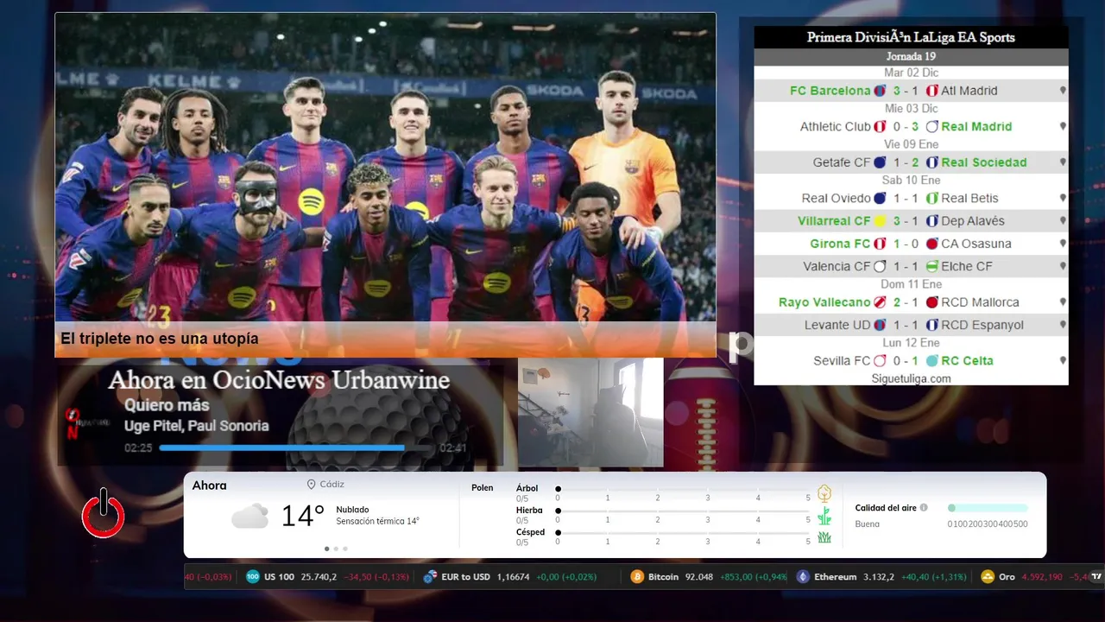1105x622 pixels.
Task: Click the FC Barcelona team name
Action: (830, 91)
